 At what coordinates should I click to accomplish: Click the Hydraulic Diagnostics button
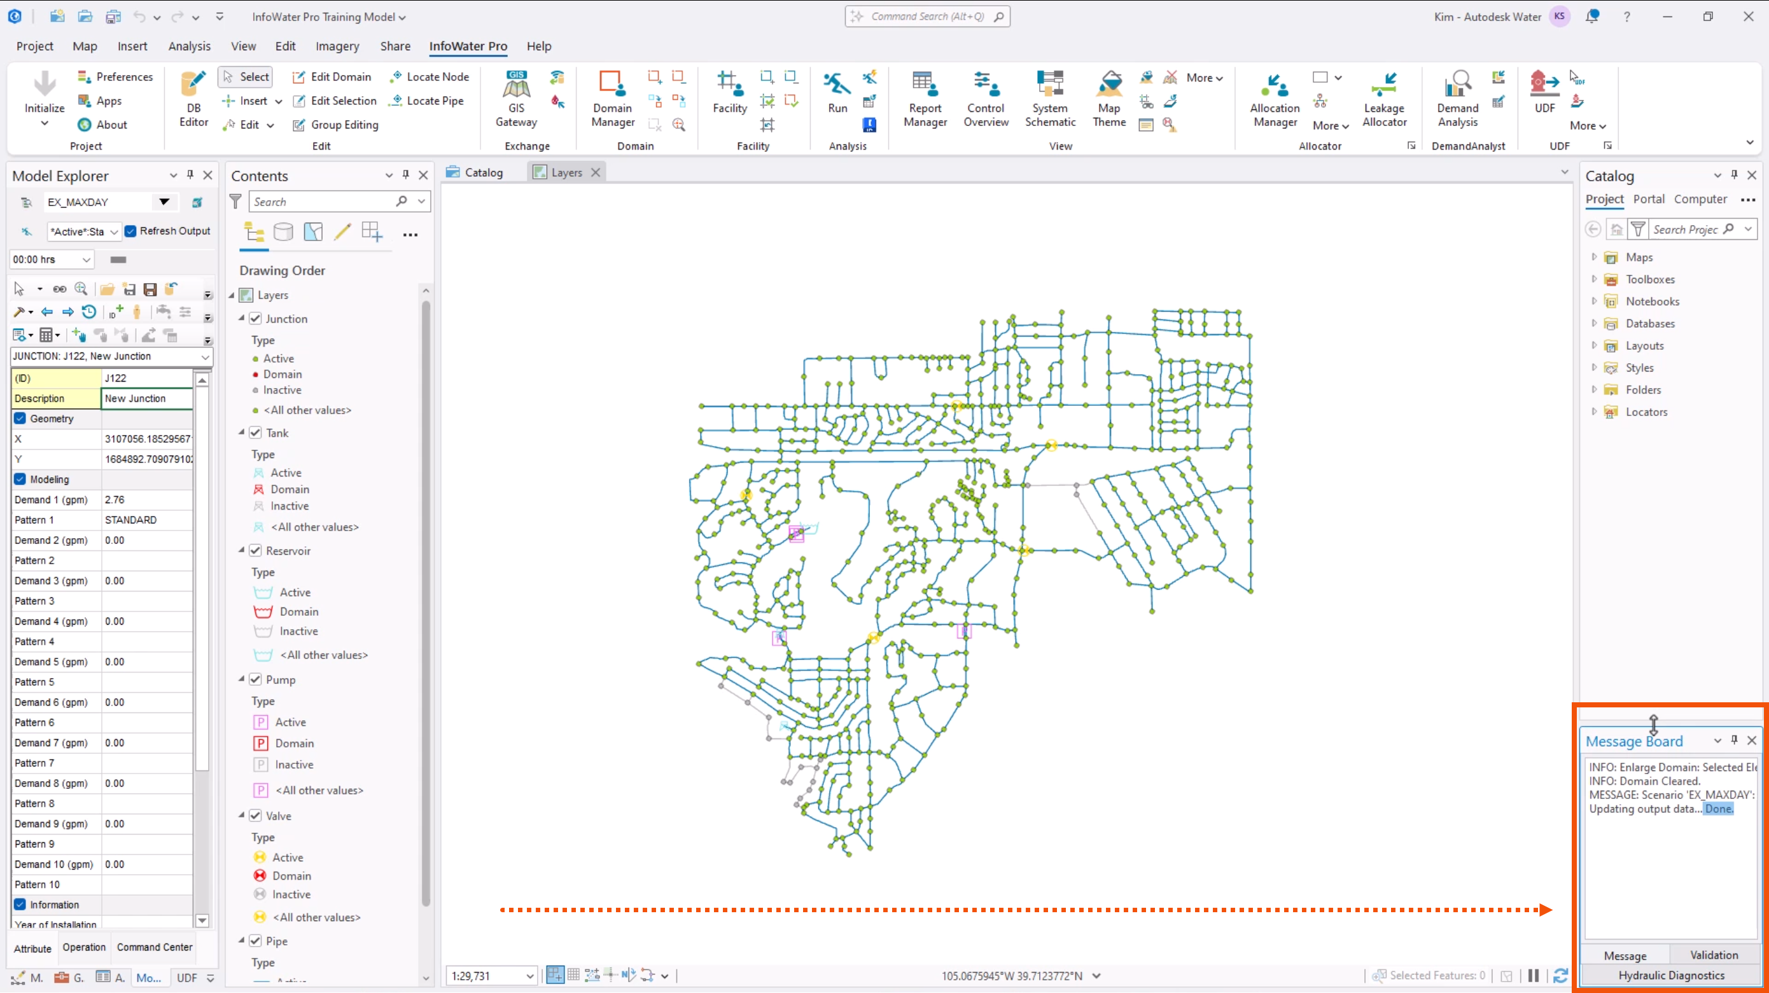click(x=1672, y=975)
